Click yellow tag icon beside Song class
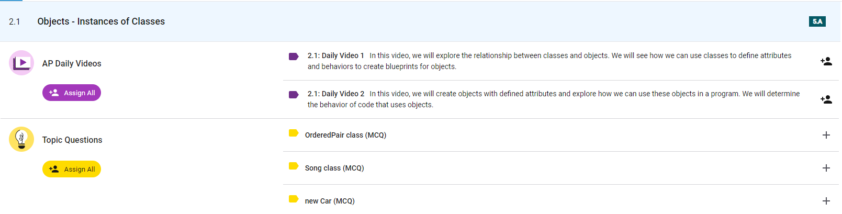Screen dimensions: 842x214 [294, 166]
